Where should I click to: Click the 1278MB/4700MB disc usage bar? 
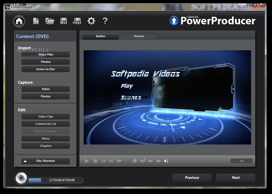click(56, 180)
